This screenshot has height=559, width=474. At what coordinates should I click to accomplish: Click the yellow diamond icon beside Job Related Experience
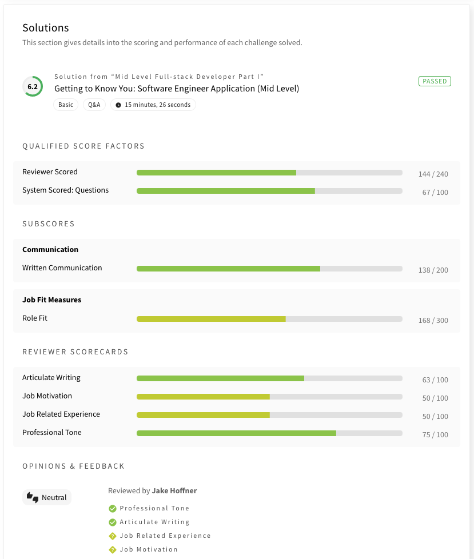[x=112, y=536]
